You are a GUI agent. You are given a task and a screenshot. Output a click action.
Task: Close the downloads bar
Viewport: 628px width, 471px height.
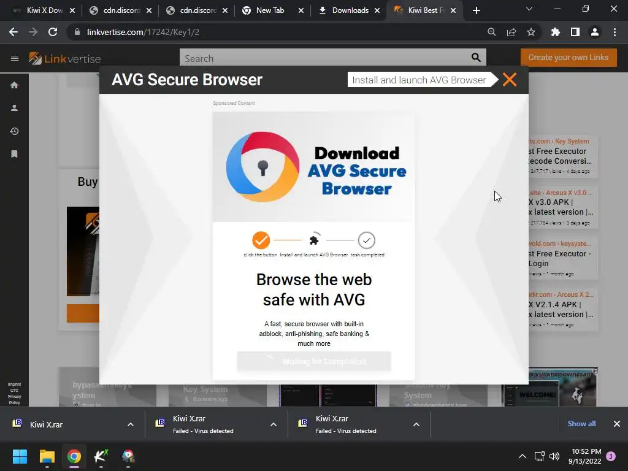617,424
